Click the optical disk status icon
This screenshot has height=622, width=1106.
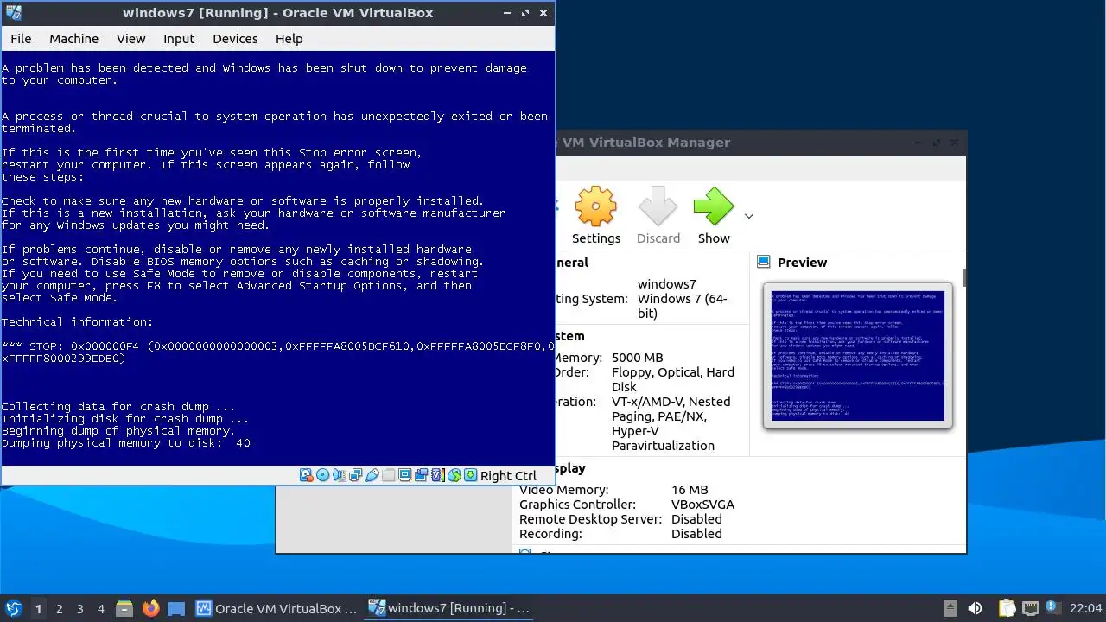pos(323,475)
